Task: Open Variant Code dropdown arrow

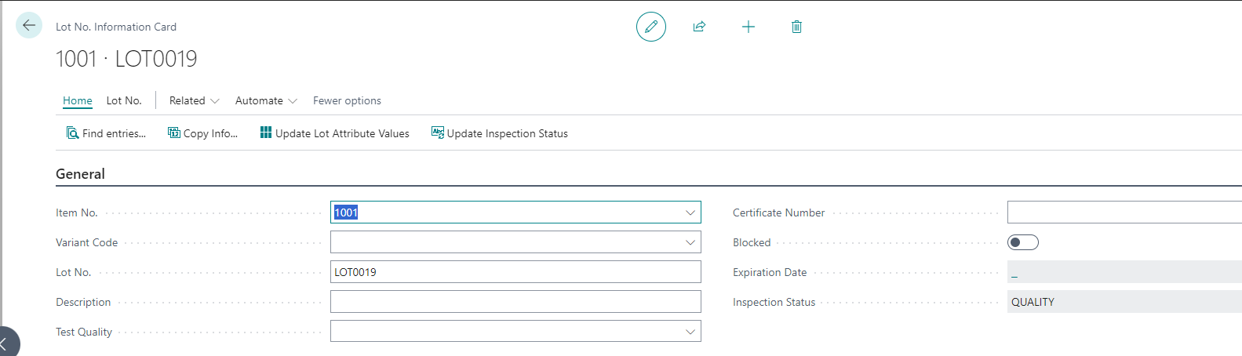Action: (x=690, y=242)
